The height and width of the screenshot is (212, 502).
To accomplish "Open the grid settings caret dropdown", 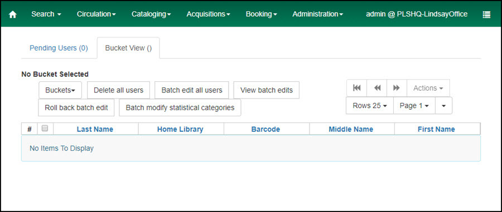I will tap(444, 106).
